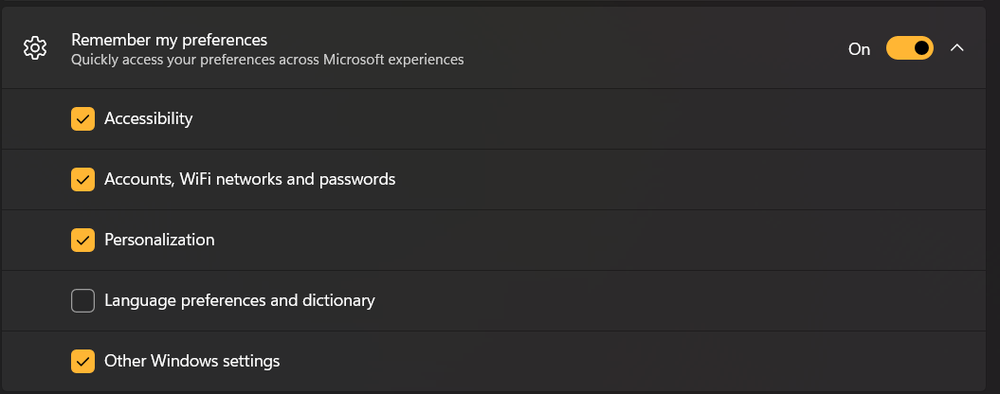Click the checkmark inside the Personalization box
This screenshot has height=394, width=1000.
pos(82,240)
